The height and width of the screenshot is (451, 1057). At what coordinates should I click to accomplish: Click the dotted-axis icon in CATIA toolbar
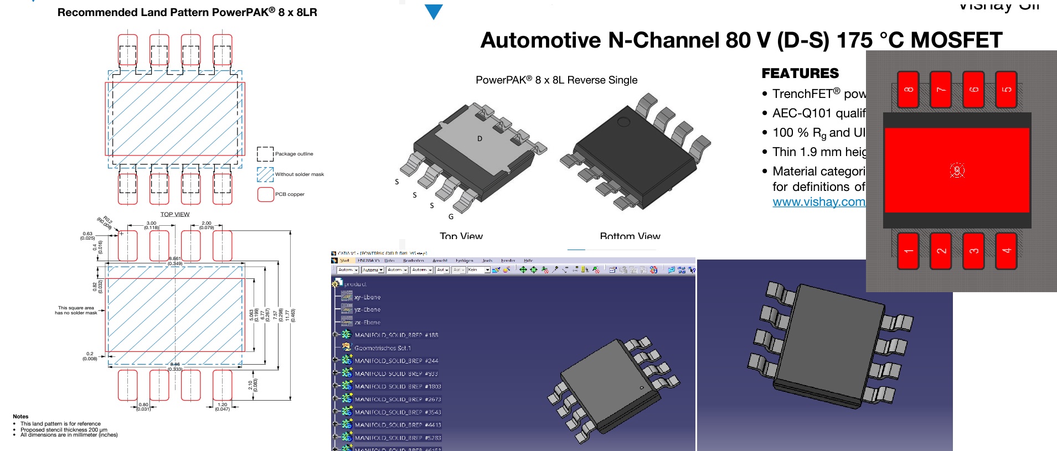[575, 269]
